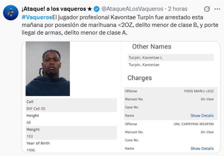Image resolution: width=224 pixels, height=156 pixels.
Task: Open the post's '2 horas' timestamp
Action: [x=177, y=9]
